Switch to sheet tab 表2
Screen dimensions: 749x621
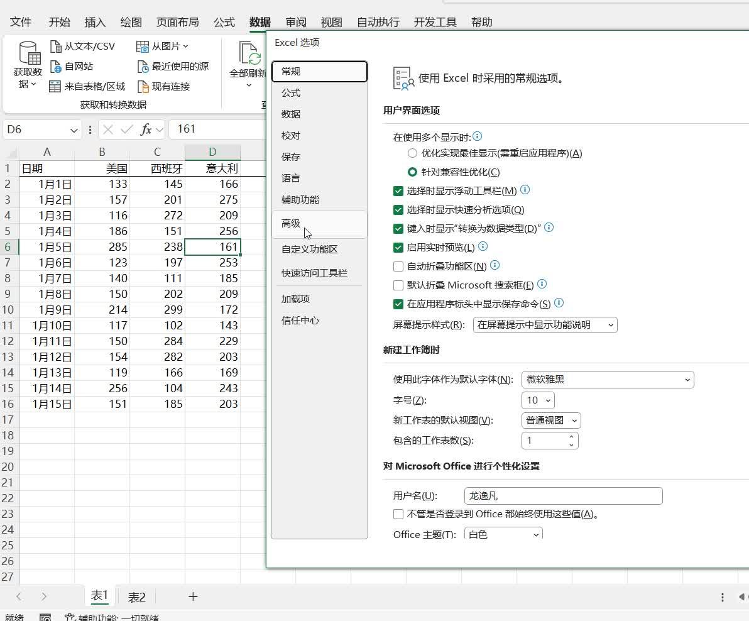coord(136,597)
